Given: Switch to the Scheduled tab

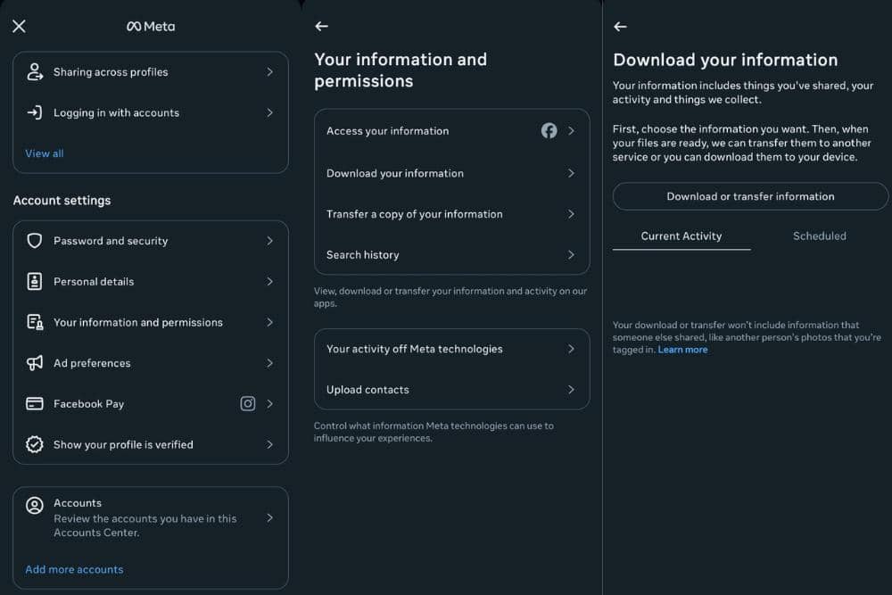Looking at the screenshot, I should pyautogui.click(x=819, y=236).
